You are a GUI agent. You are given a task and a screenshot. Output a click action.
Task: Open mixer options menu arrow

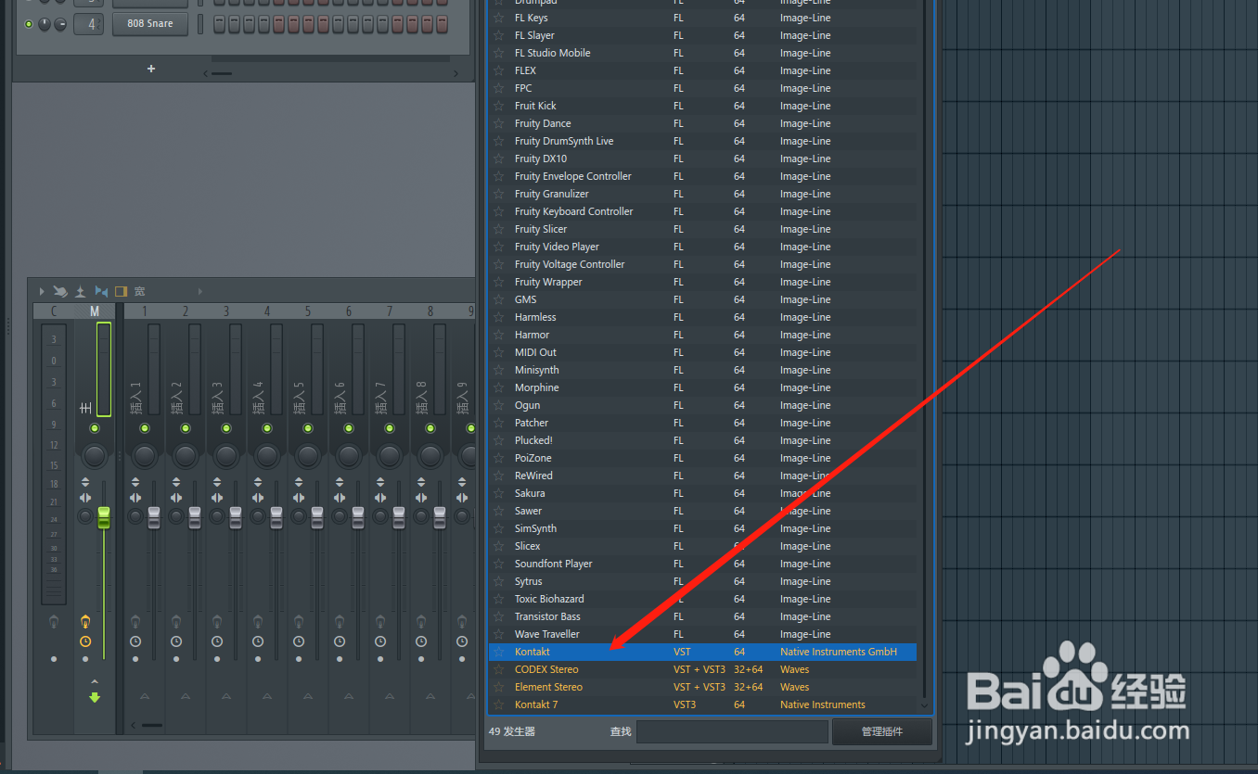coord(42,291)
